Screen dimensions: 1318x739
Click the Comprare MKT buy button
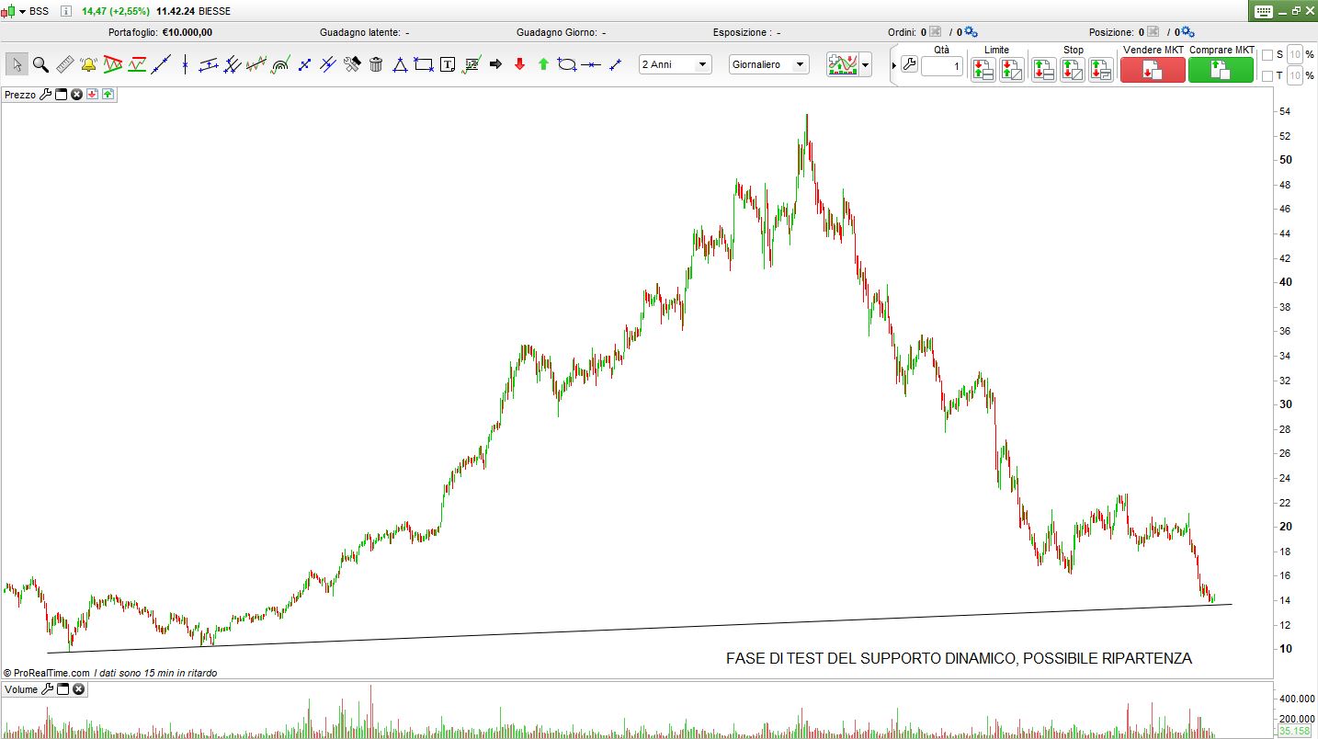coord(1221,69)
